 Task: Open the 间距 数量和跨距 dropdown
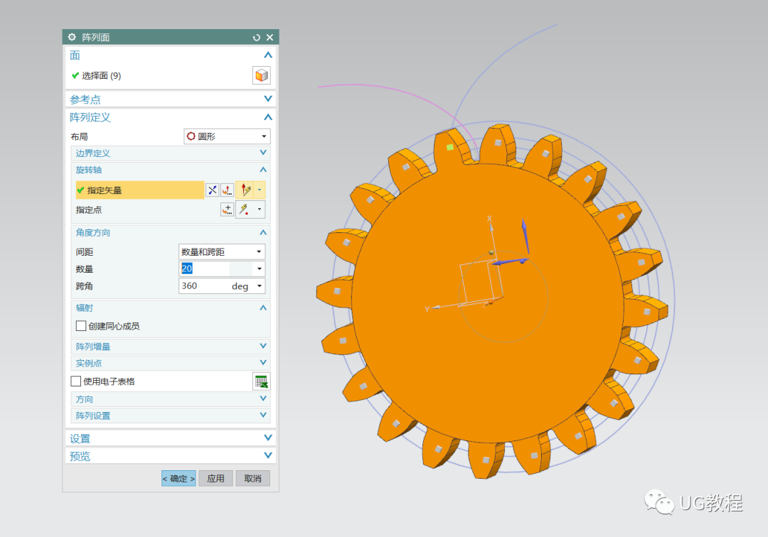pos(222,251)
